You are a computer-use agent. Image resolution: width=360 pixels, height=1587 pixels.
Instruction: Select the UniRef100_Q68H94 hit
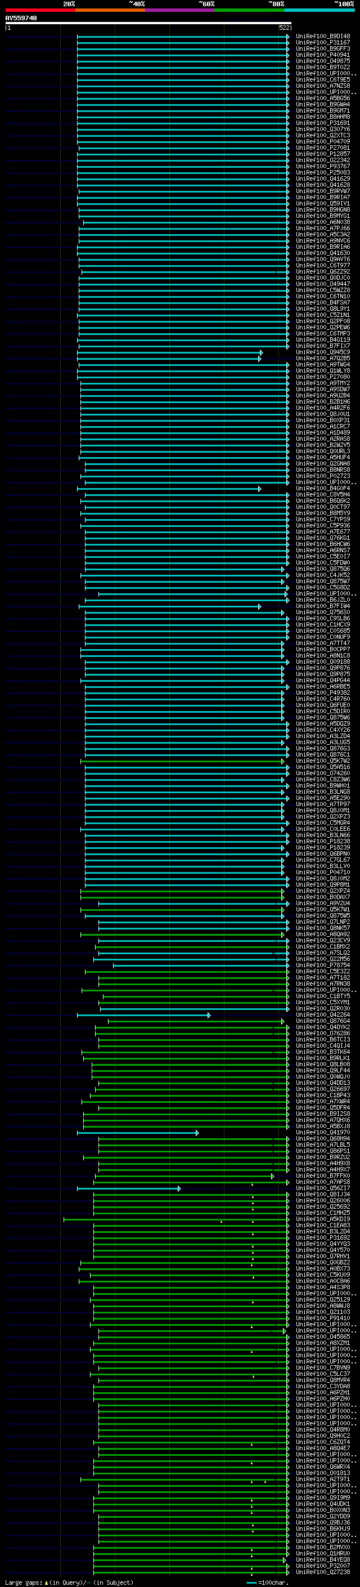[322, 1138]
